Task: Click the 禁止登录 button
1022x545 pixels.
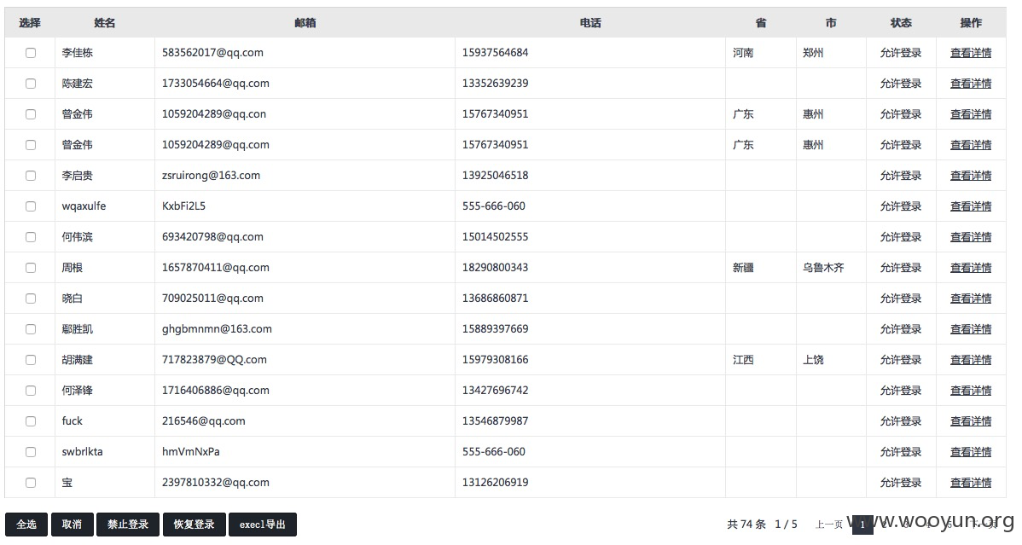Action: [x=128, y=525]
